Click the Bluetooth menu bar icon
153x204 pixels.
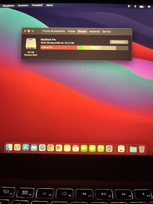(x=135, y=6)
